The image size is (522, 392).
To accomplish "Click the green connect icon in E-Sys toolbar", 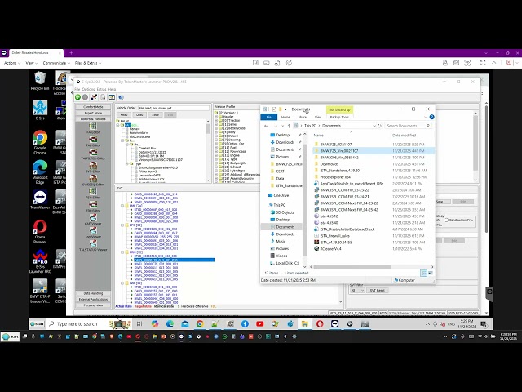I will click(77, 97).
